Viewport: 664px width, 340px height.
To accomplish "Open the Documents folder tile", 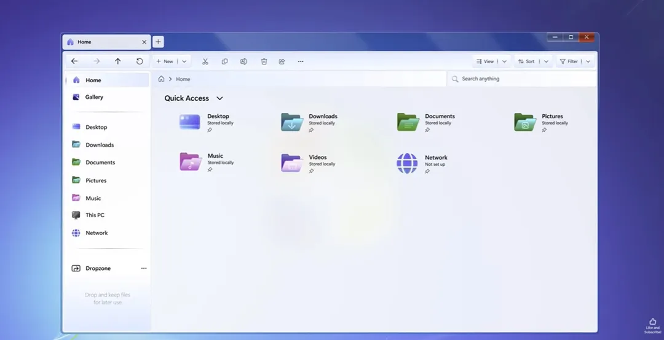I will click(x=408, y=122).
